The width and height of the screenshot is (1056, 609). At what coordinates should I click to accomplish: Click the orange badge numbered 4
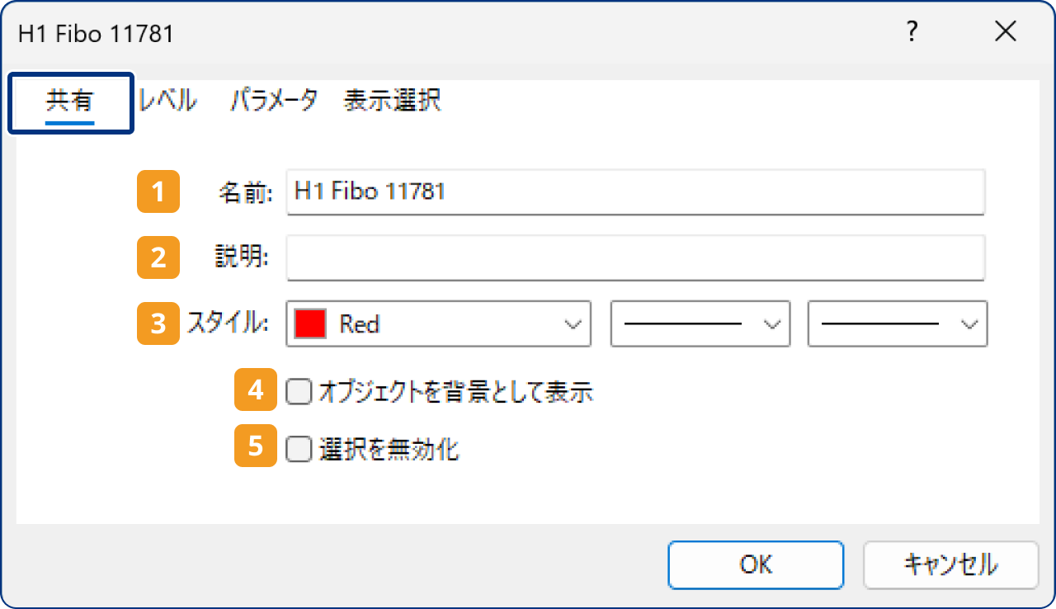255,390
